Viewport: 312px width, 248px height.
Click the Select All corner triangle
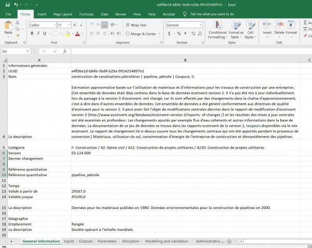click(4, 60)
